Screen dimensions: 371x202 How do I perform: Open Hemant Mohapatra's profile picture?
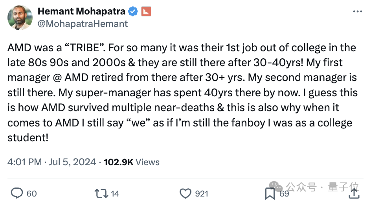click(20, 18)
